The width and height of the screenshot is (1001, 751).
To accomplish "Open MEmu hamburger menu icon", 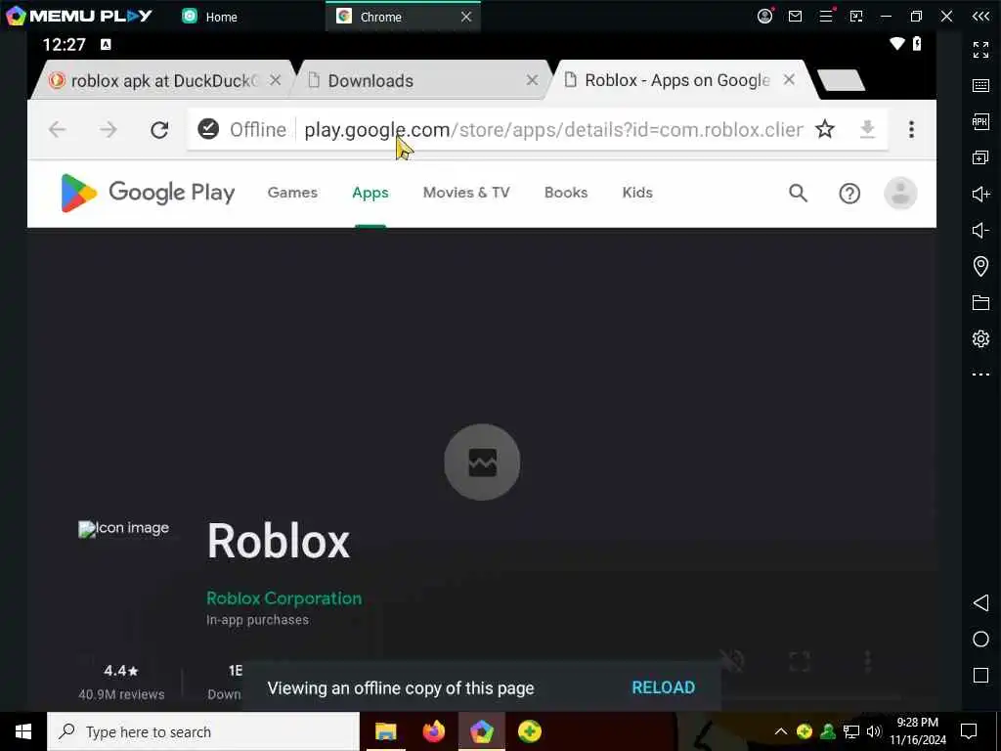I will pos(826,16).
